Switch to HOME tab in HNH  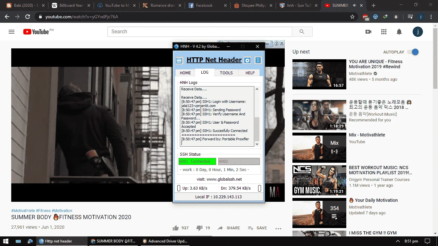pos(185,73)
